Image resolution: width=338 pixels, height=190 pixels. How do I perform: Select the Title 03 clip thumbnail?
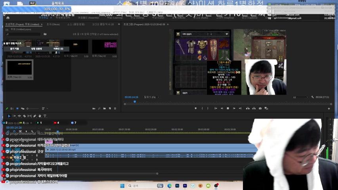pyautogui.click(x=19, y=68)
